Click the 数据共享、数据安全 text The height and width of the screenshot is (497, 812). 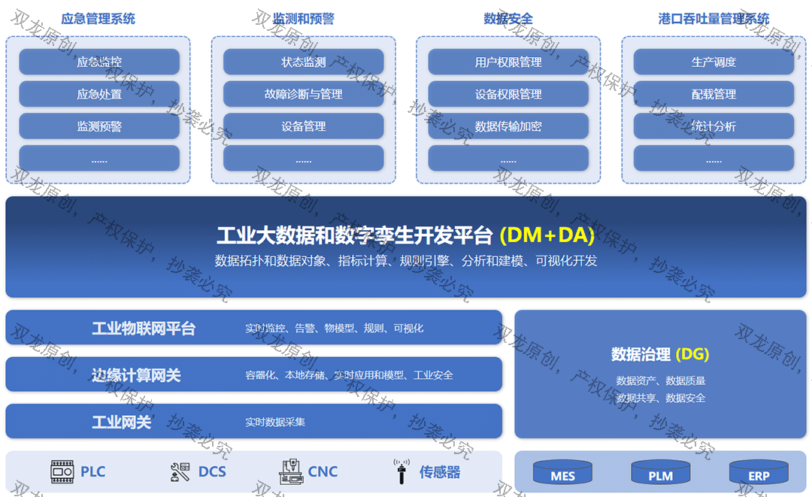click(660, 398)
